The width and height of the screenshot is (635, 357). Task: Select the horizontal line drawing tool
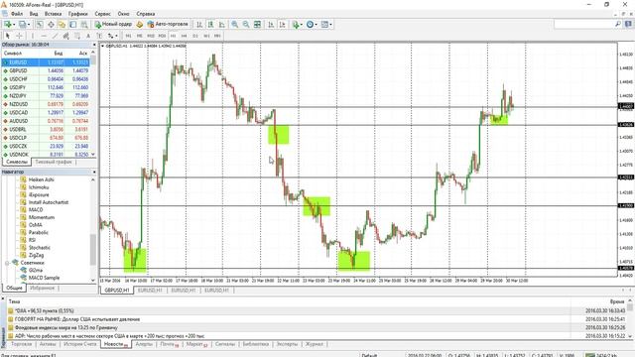coord(44,36)
